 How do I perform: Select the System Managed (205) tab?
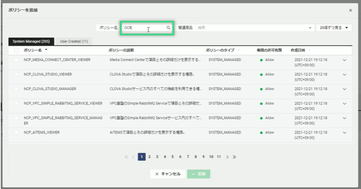coord(31,41)
